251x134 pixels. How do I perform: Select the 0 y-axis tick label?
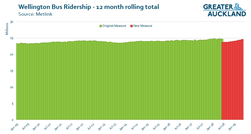pos(13,120)
